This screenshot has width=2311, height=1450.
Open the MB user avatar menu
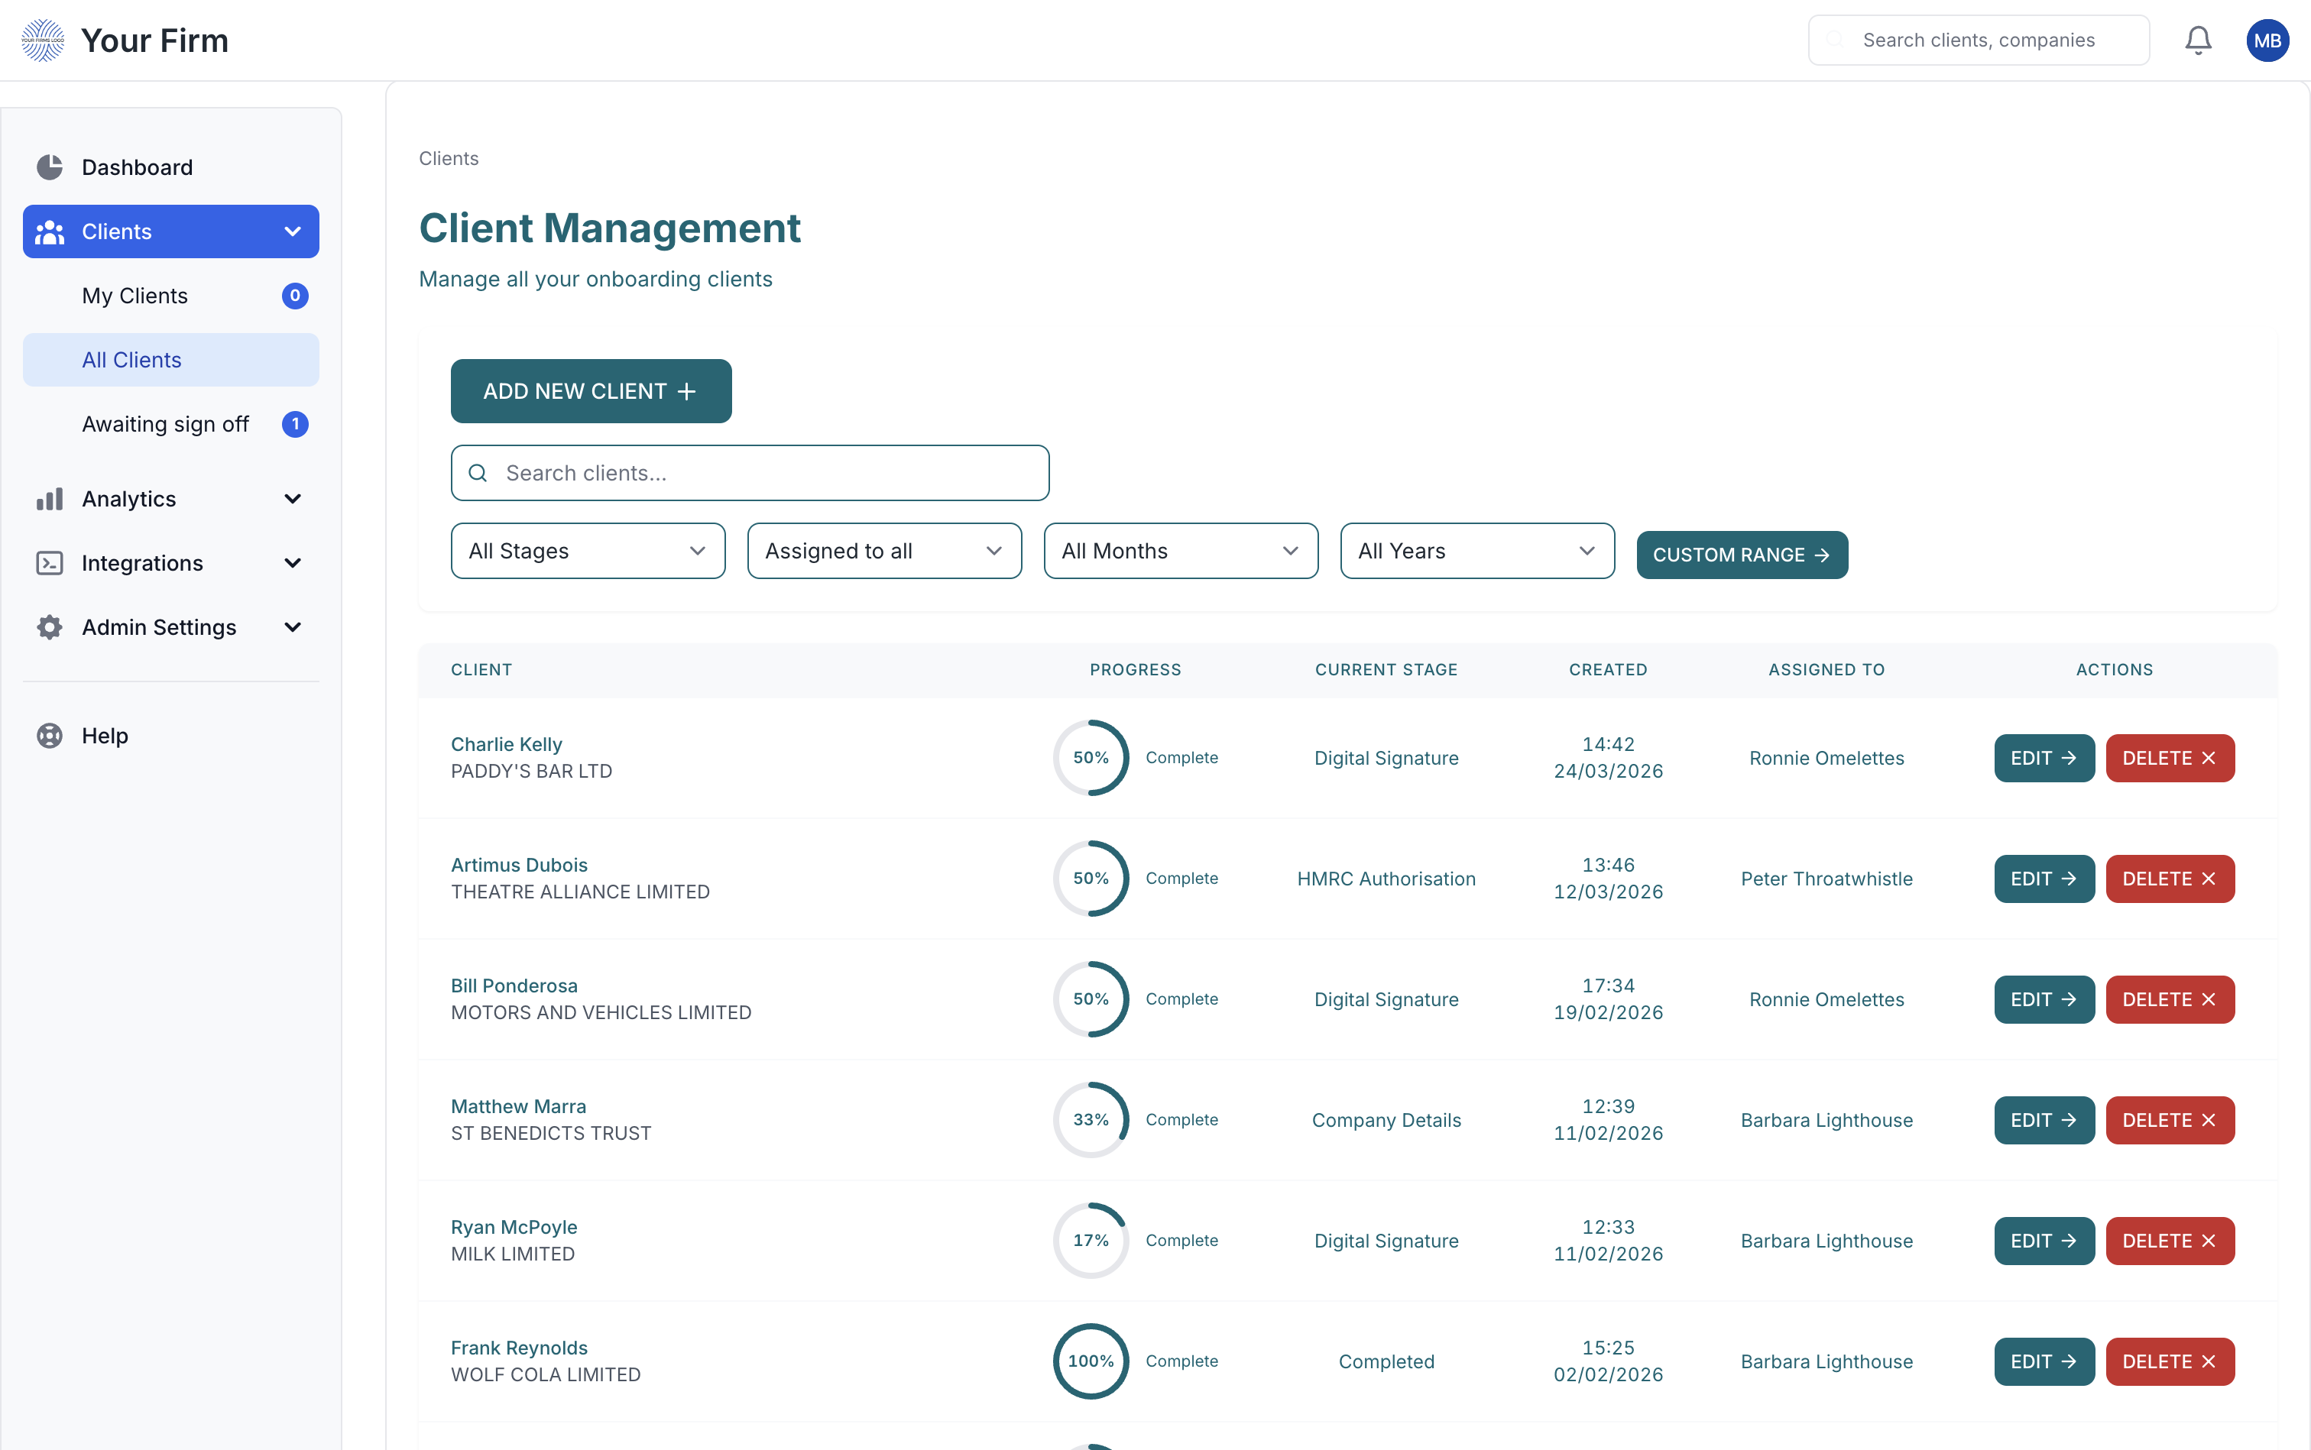(x=2267, y=40)
